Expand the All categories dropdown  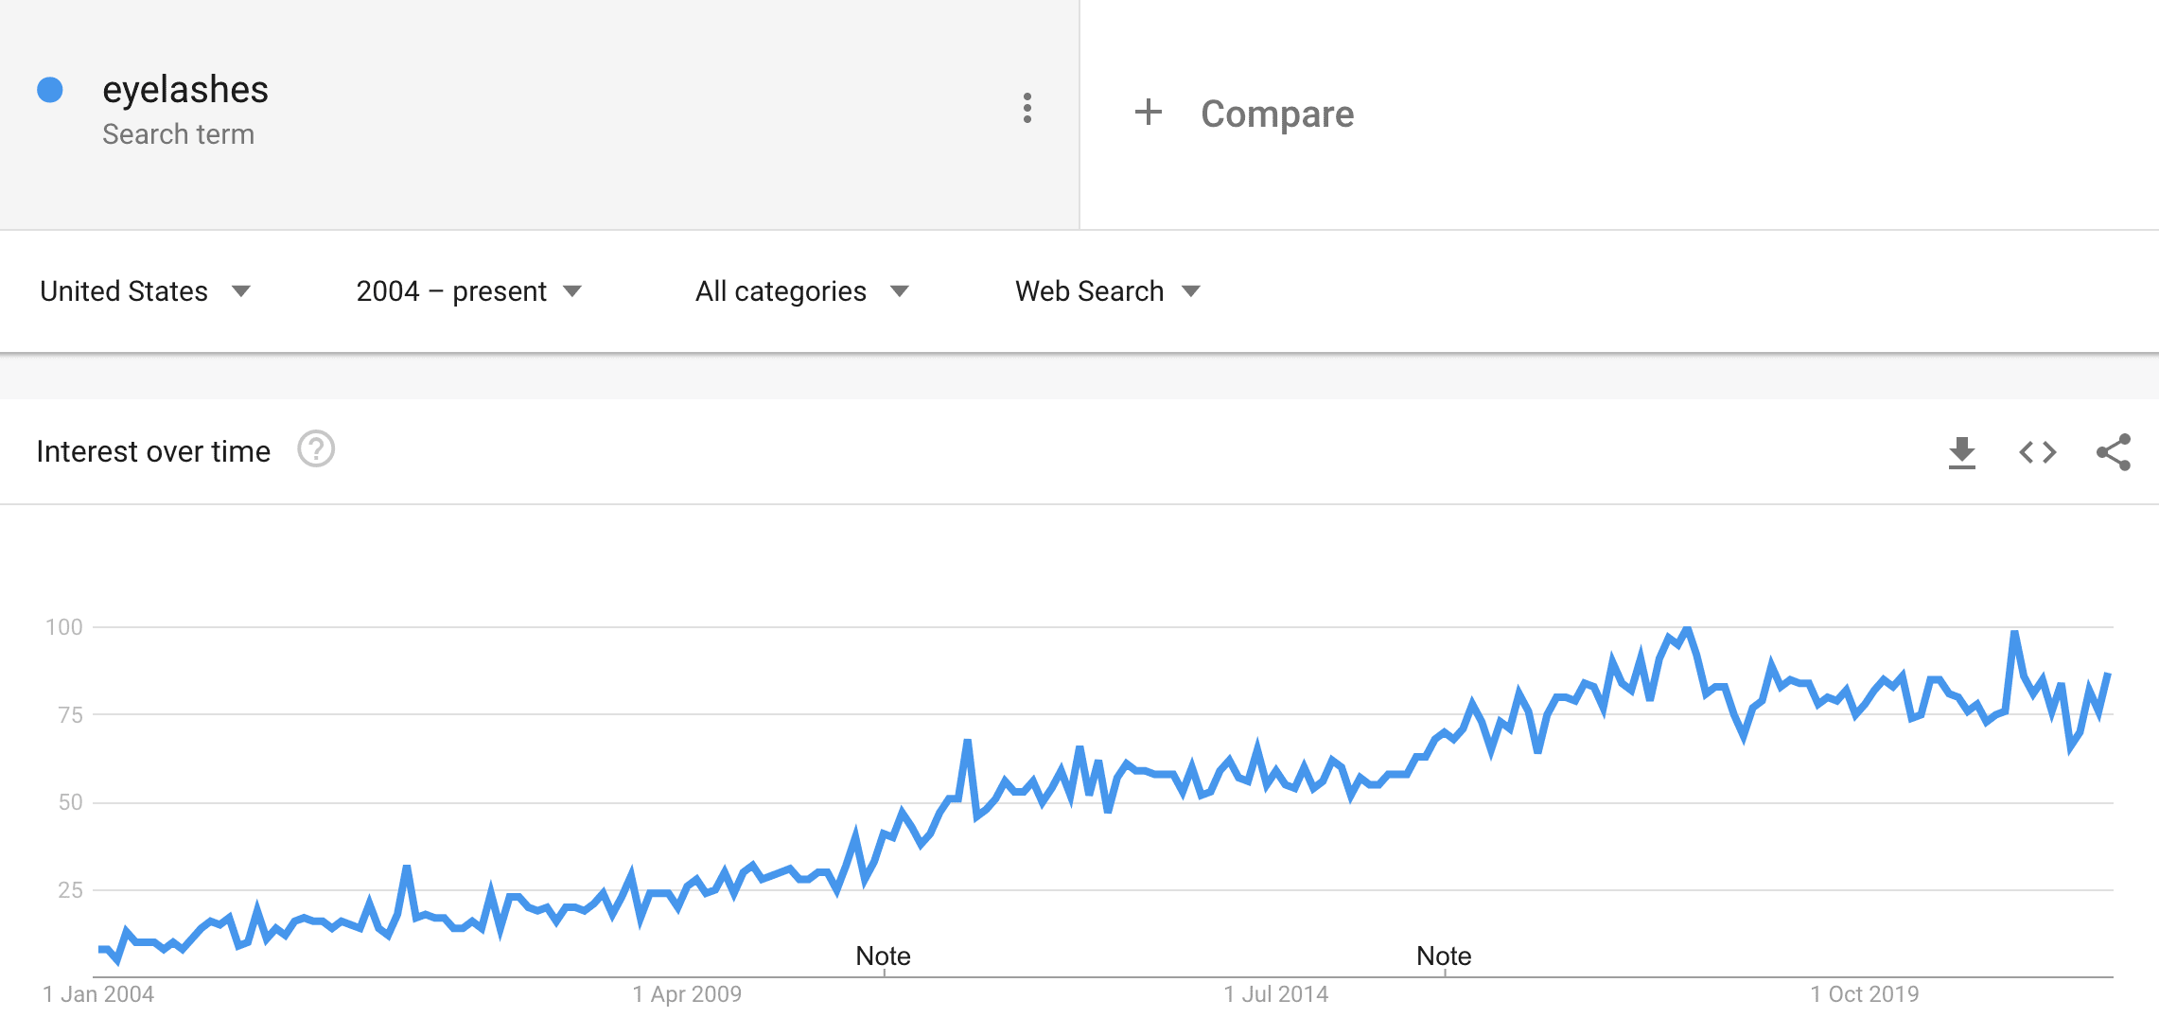(x=801, y=291)
